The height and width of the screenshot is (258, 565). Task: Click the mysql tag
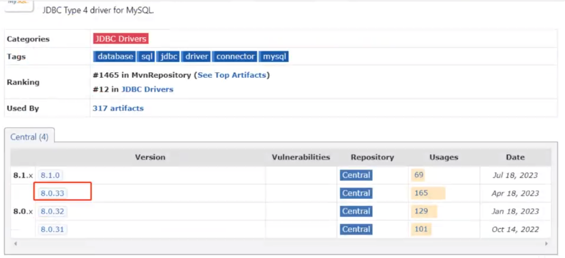tap(274, 57)
